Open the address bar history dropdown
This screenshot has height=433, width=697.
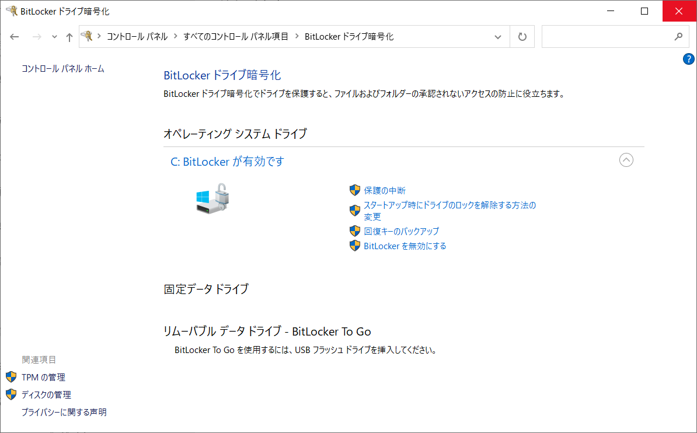[x=498, y=37]
